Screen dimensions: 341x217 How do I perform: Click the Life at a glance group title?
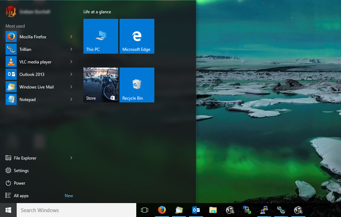(x=97, y=12)
